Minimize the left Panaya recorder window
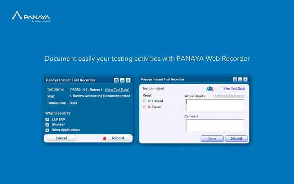 click(x=122, y=80)
